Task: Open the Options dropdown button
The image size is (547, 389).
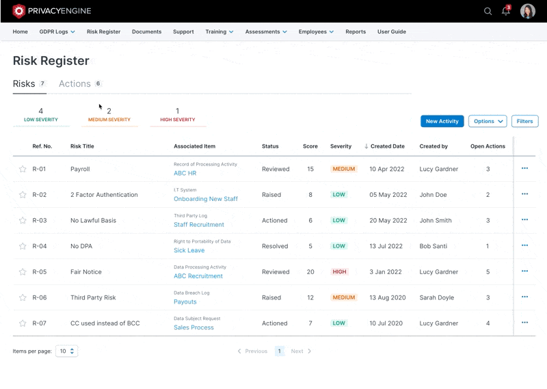Action: pos(488,122)
